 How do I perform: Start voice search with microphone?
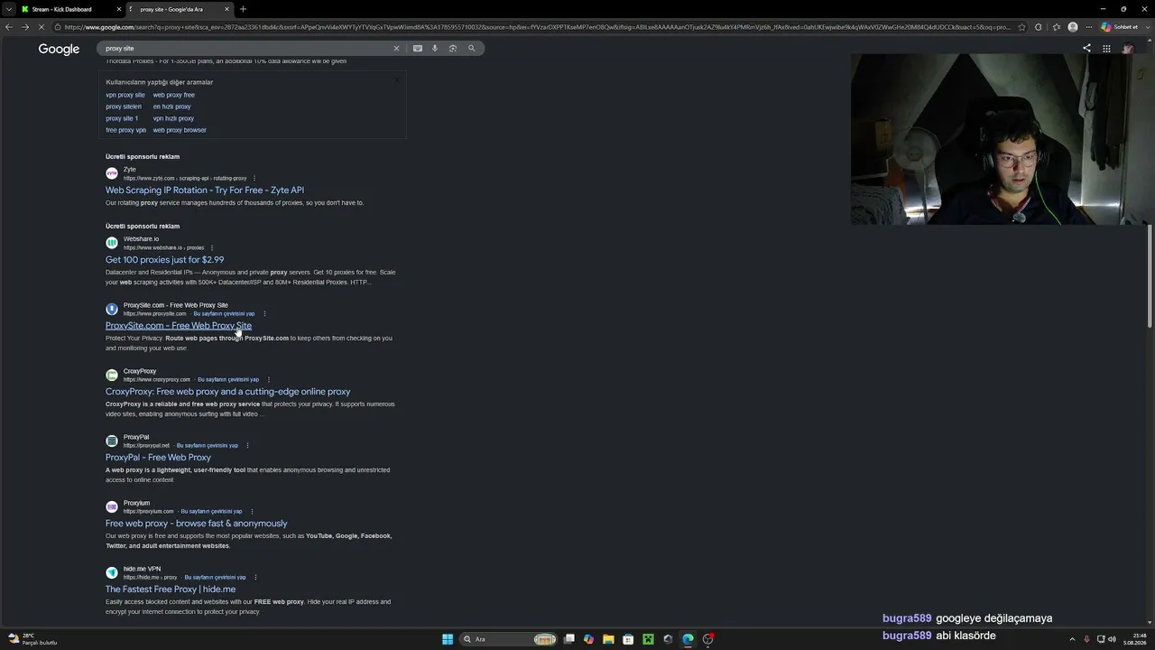[x=435, y=48]
